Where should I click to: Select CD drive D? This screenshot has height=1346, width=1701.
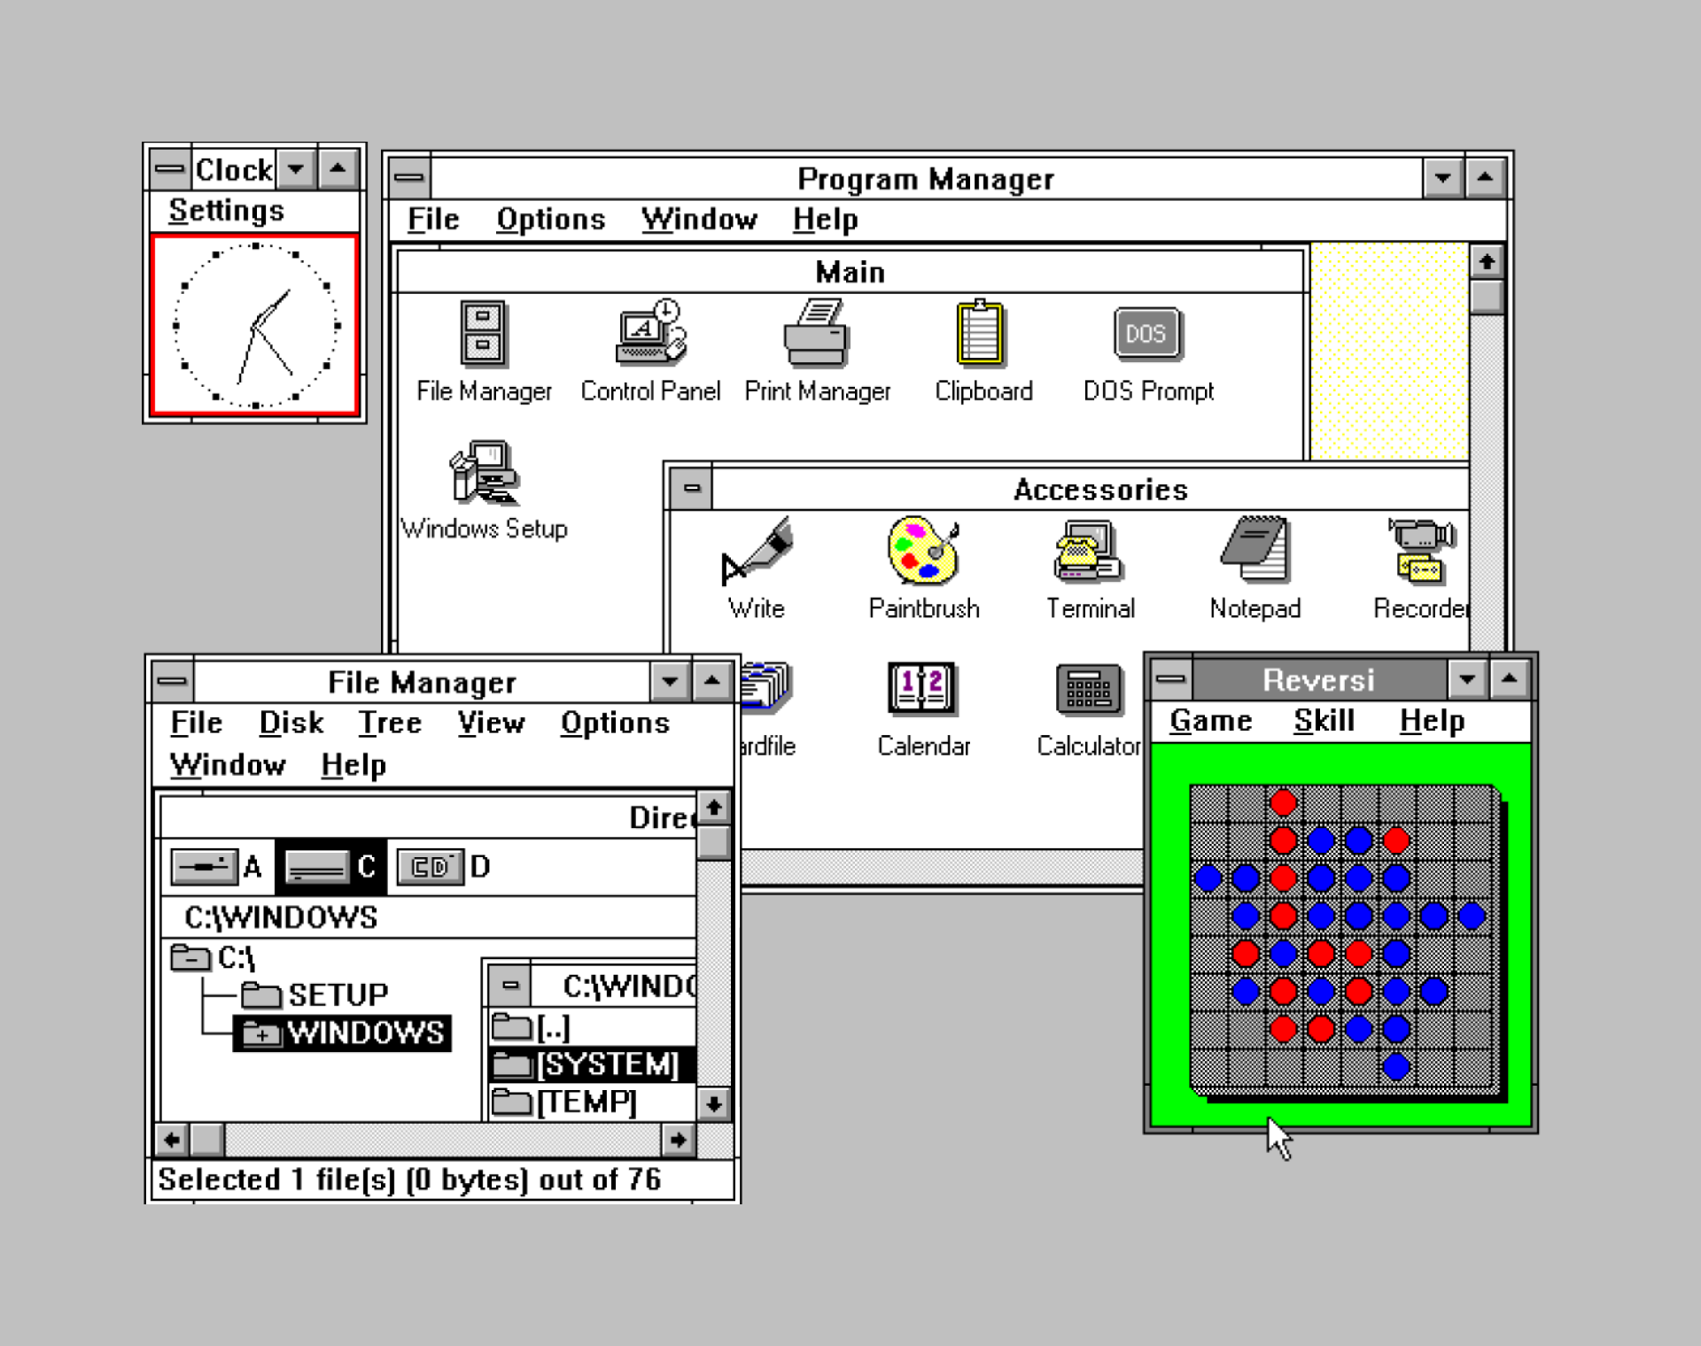431,867
